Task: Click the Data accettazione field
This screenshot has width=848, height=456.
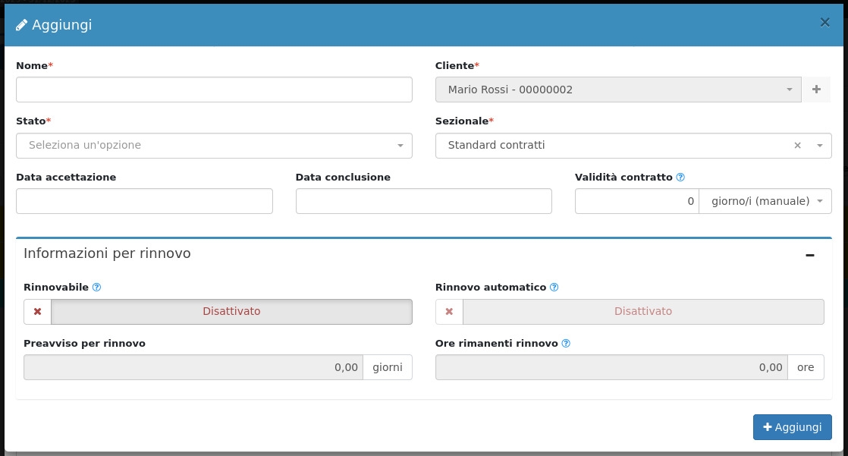Action: tap(144, 201)
